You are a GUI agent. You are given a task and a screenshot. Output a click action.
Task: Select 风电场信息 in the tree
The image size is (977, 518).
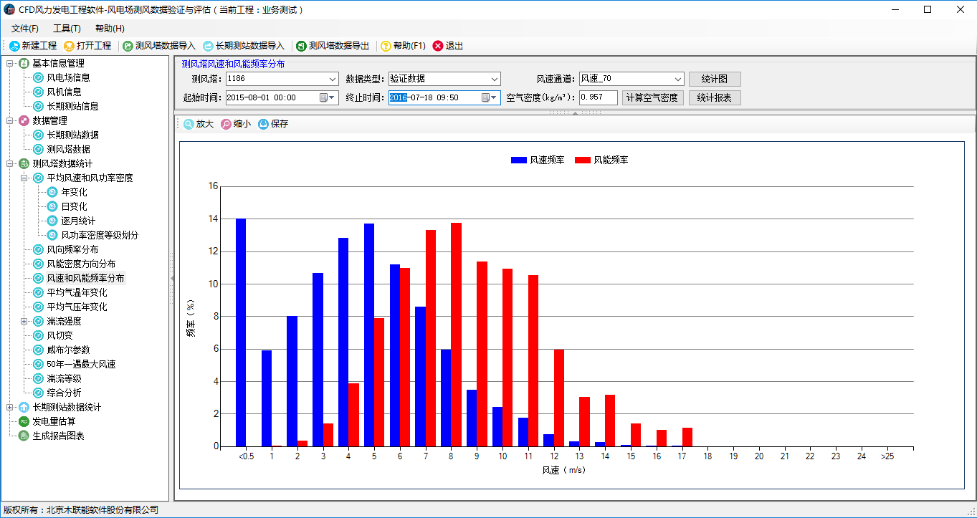[x=68, y=77]
